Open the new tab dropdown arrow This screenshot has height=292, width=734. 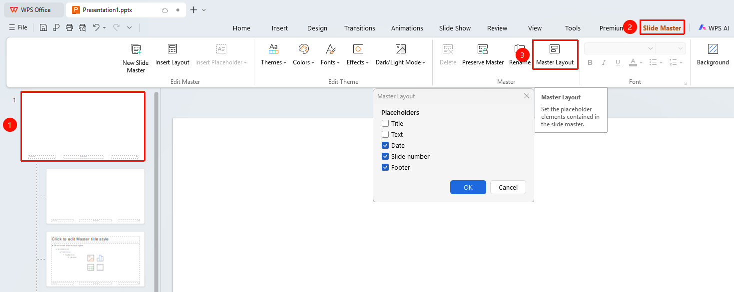204,10
